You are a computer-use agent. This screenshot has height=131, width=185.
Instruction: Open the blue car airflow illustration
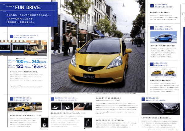pyautogui.click(x=163, y=37)
